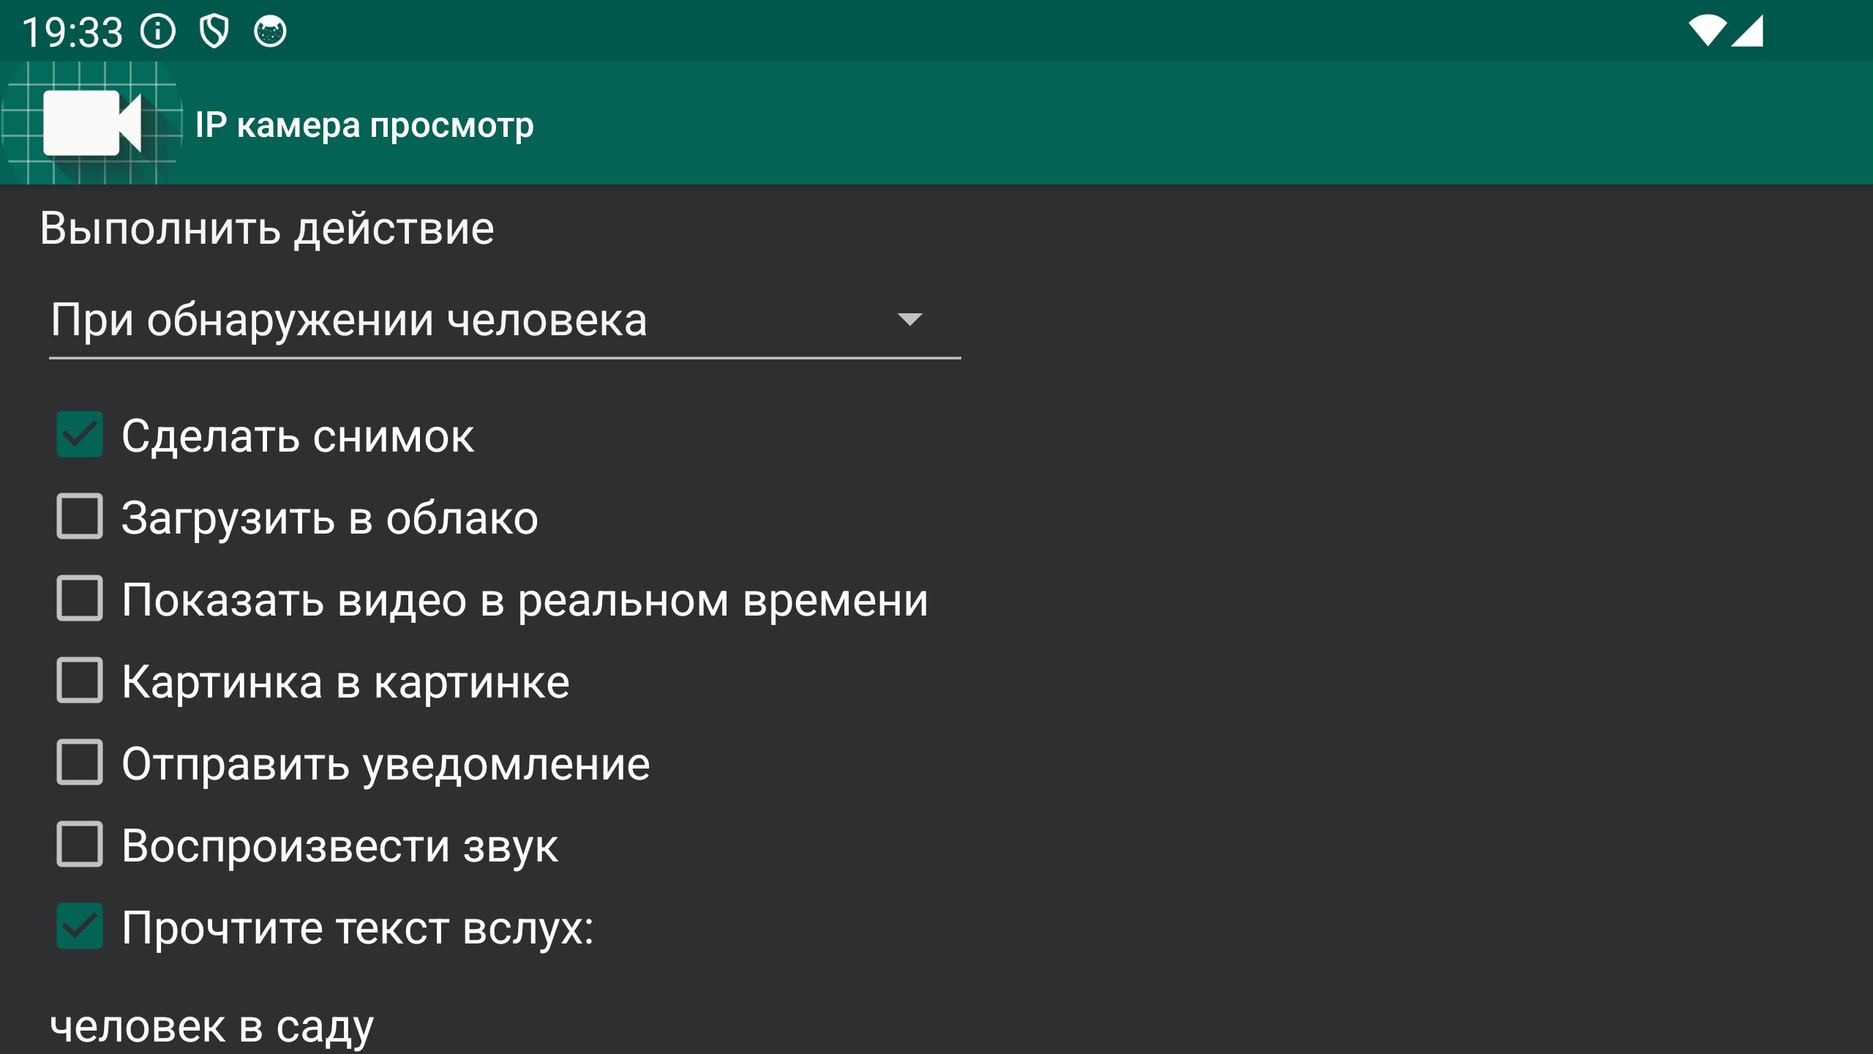Viewport: 1873px width, 1054px height.
Task: Uncheck the "Сделать снимок" checkbox
Action: pyautogui.click(x=80, y=435)
